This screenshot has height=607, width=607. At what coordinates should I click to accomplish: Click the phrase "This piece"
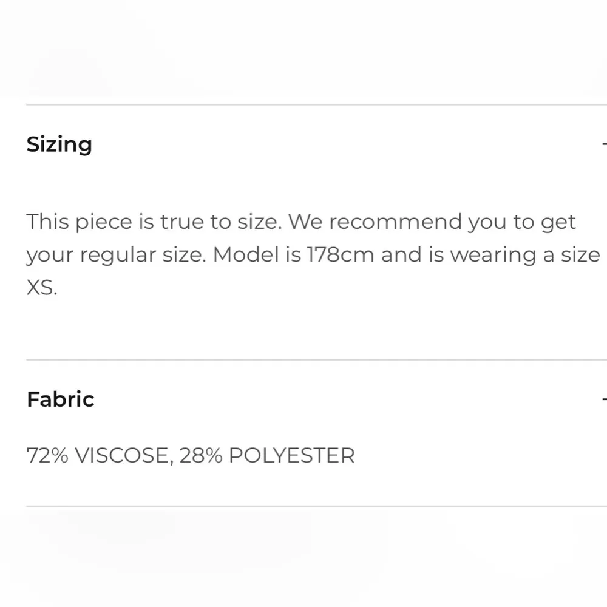[x=79, y=222]
